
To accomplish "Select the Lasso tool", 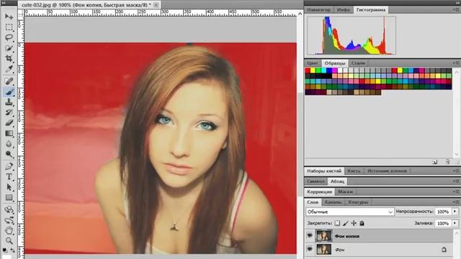I will click(x=9, y=37).
